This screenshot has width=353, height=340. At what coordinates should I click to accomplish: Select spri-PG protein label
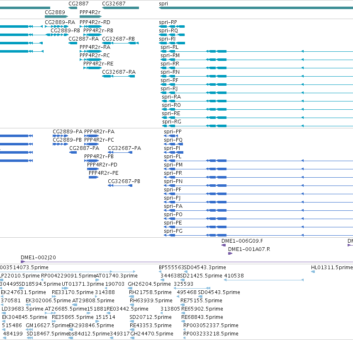click(173, 231)
